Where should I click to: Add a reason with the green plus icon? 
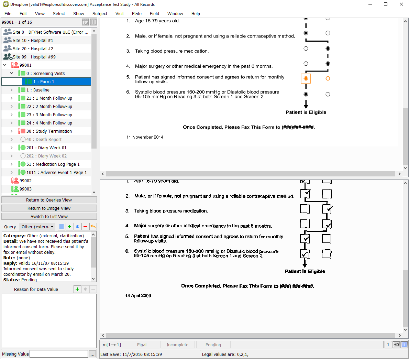(77, 289)
